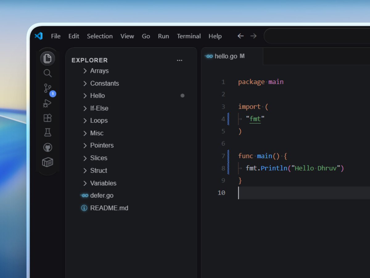Image resolution: width=370 pixels, height=278 pixels.
Task: Click closing brace on line 9
Action: point(240,181)
